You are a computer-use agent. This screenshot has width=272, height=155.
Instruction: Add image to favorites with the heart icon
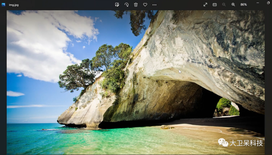click(145, 5)
